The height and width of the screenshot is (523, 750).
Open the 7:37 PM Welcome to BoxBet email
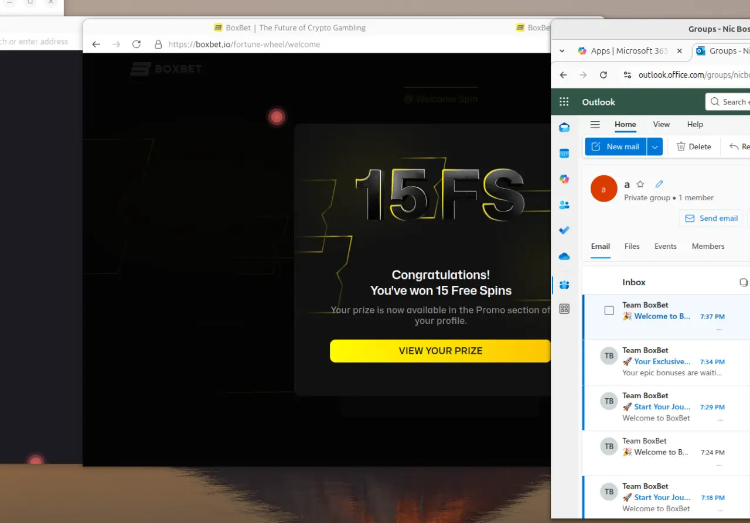667,317
